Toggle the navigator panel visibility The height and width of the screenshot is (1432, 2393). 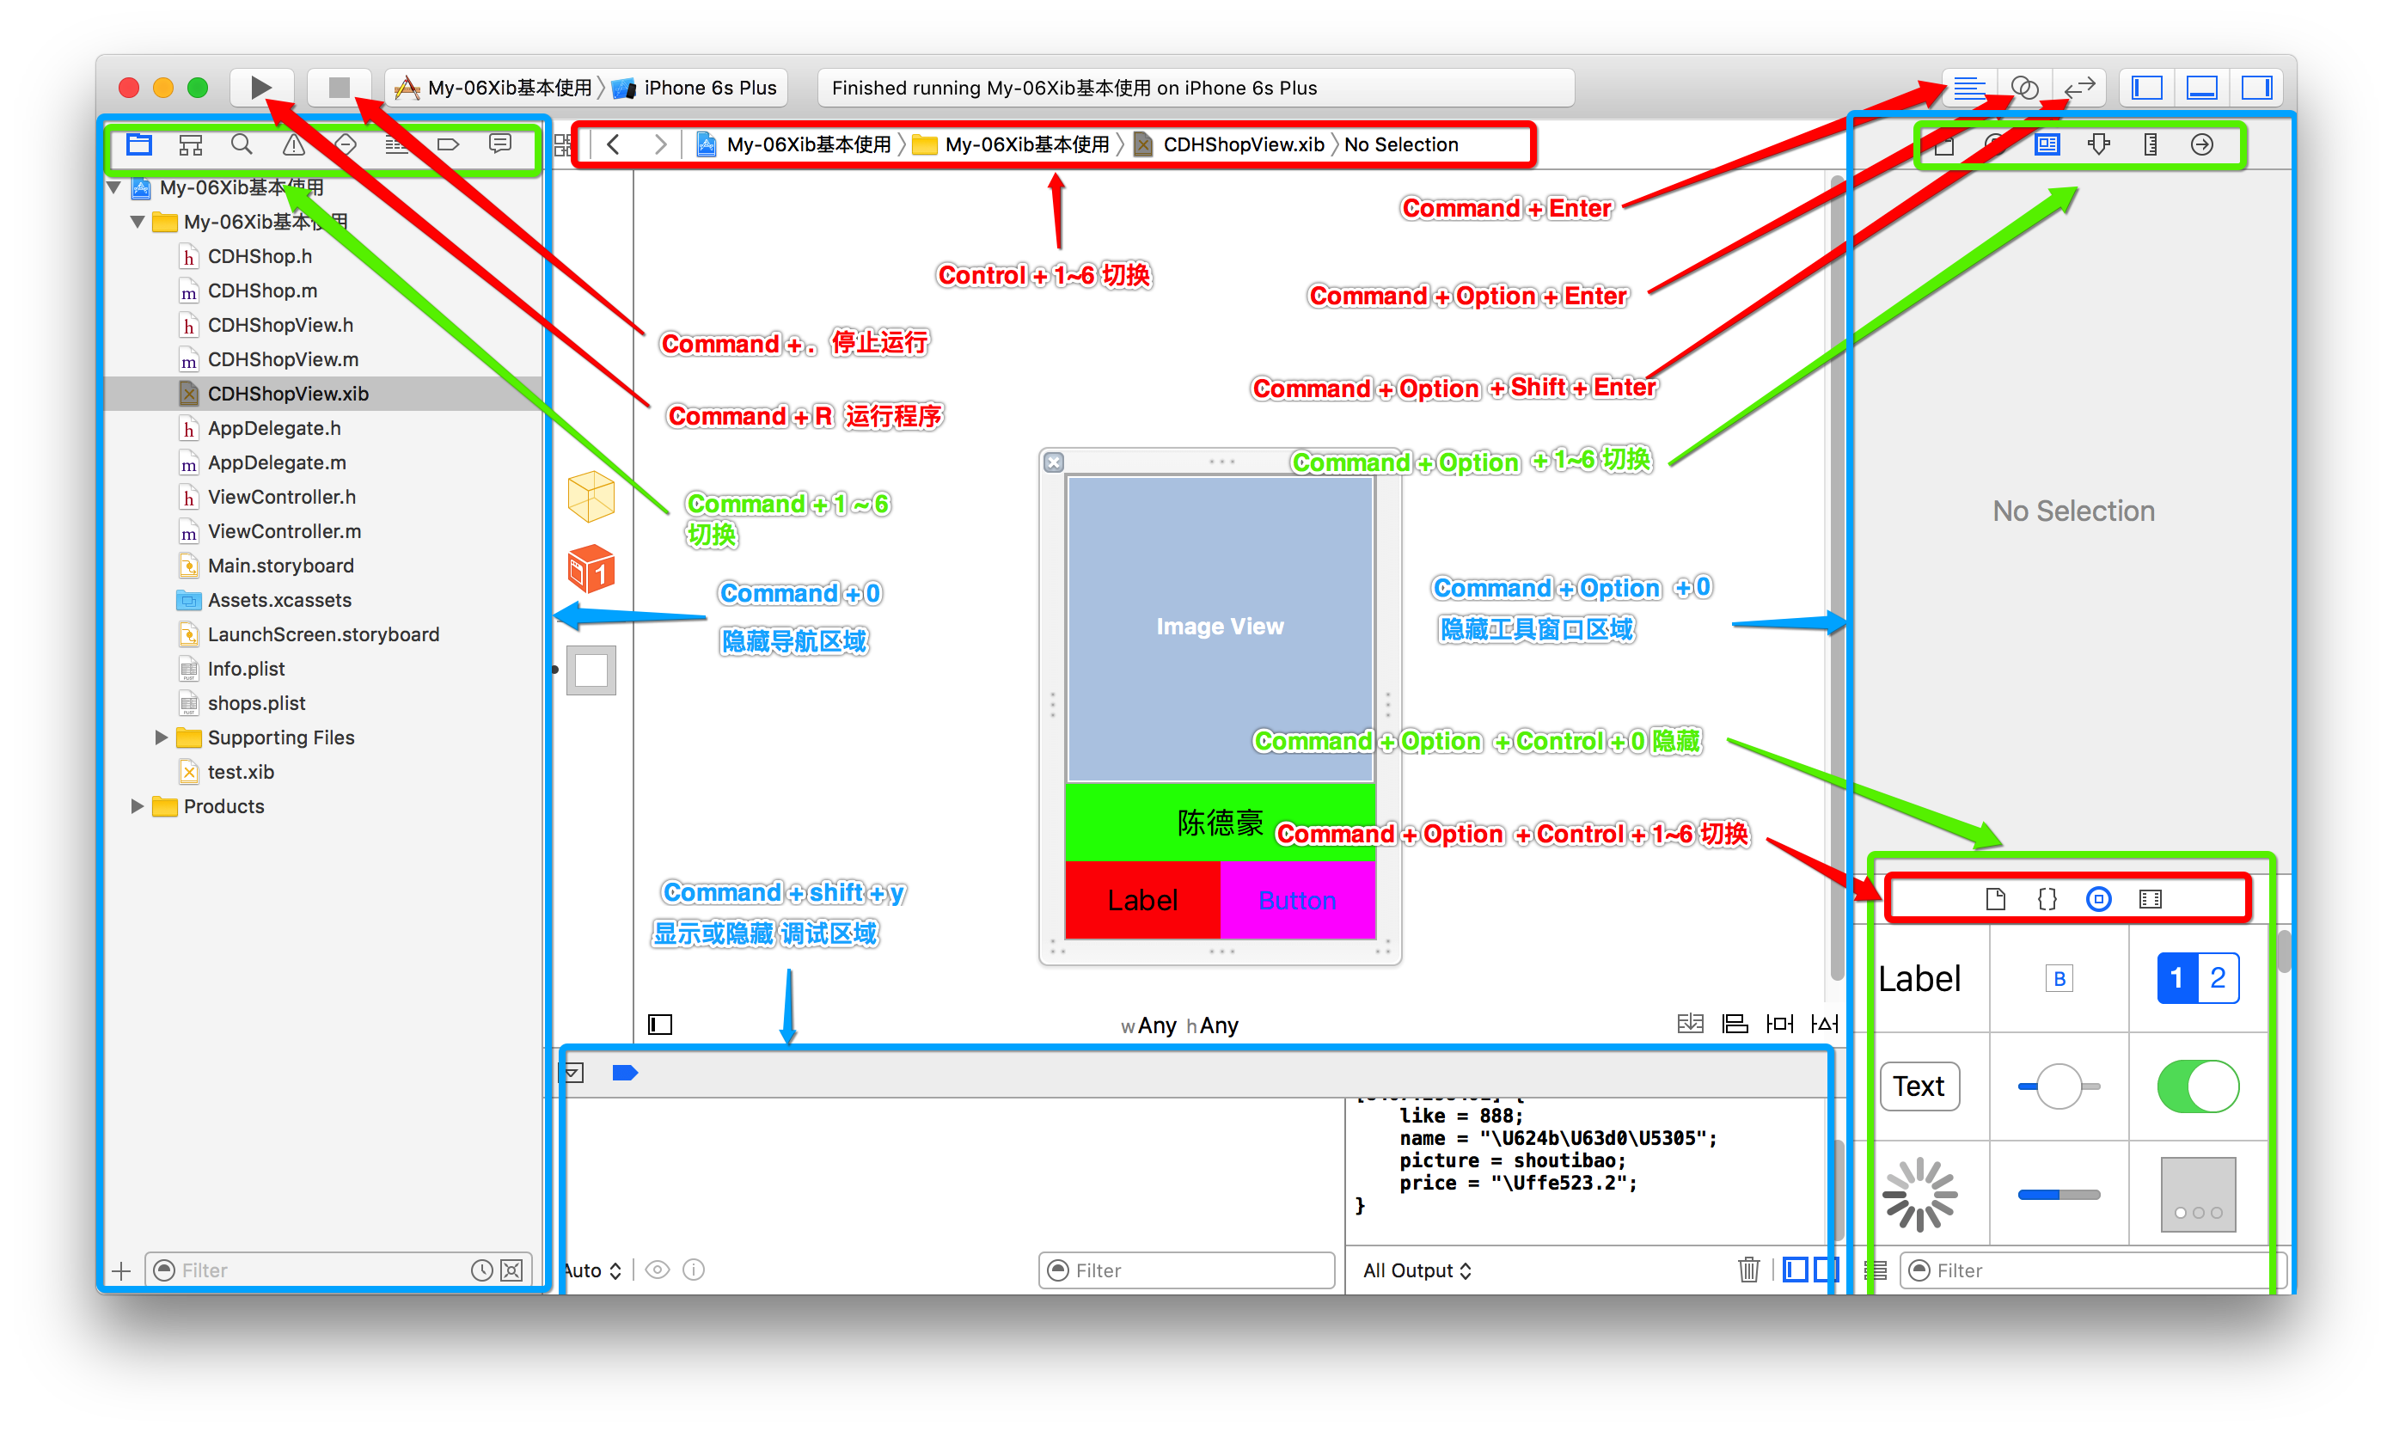pyautogui.click(x=2148, y=88)
